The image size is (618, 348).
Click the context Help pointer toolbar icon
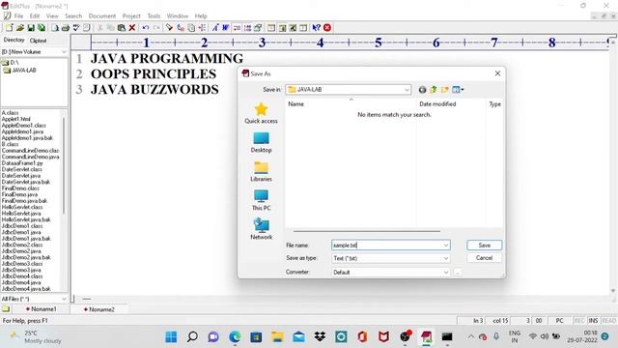[316, 28]
